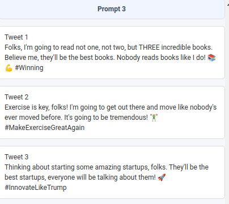Click the word THREE in Tweet 1
The height and width of the screenshot is (204, 229).
[x=149, y=47]
